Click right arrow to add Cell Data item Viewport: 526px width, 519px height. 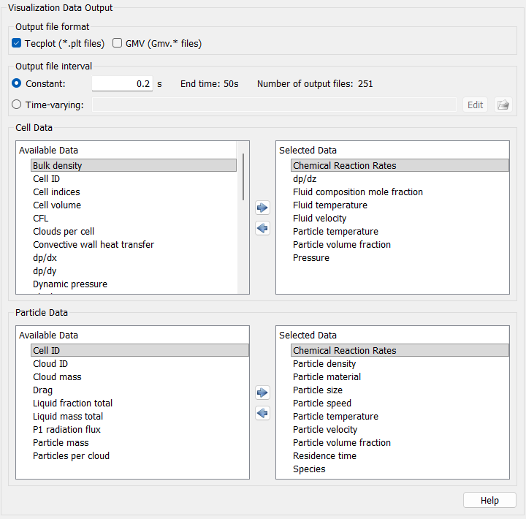pyautogui.click(x=262, y=208)
